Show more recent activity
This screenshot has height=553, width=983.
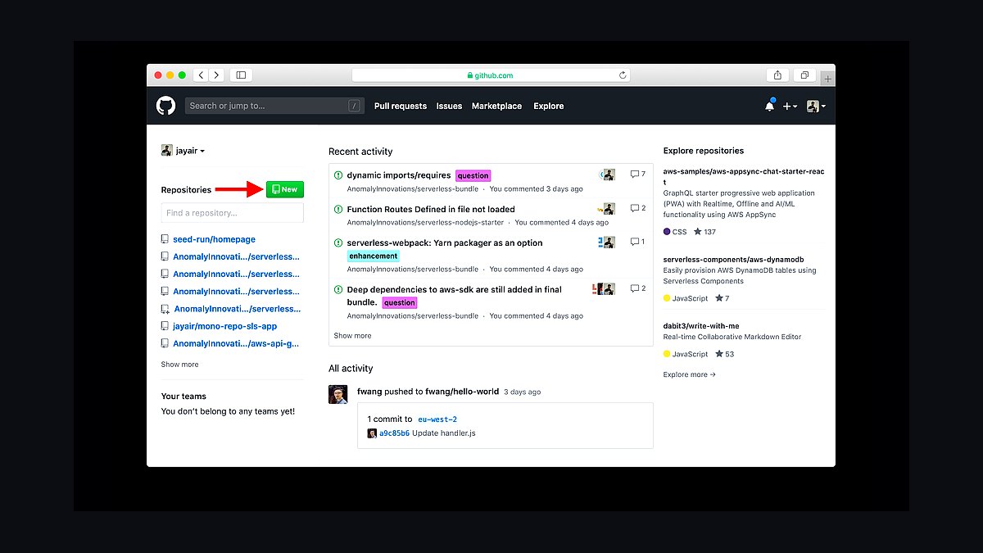pyautogui.click(x=352, y=336)
